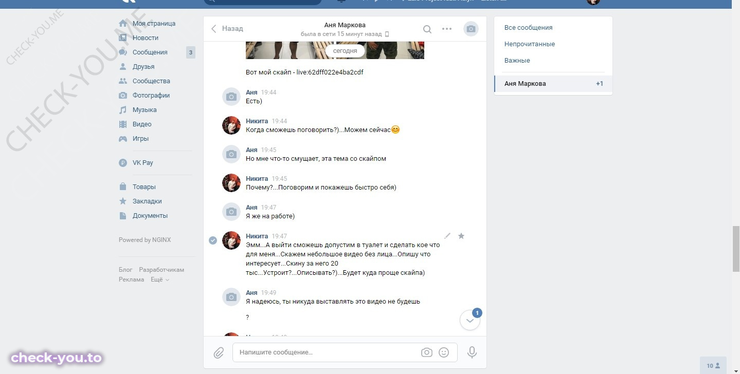Select Все сообщения filter
Image resolution: width=740 pixels, height=374 pixels.
[x=528, y=28]
